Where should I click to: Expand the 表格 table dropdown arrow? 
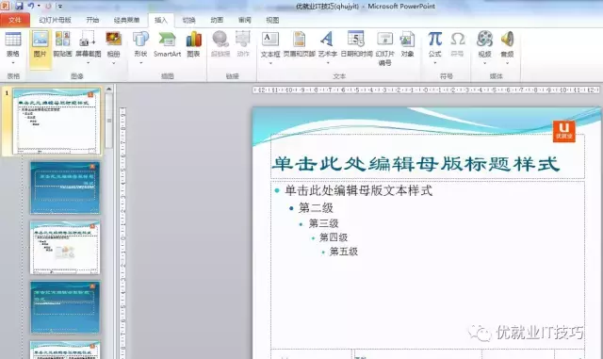click(13, 63)
